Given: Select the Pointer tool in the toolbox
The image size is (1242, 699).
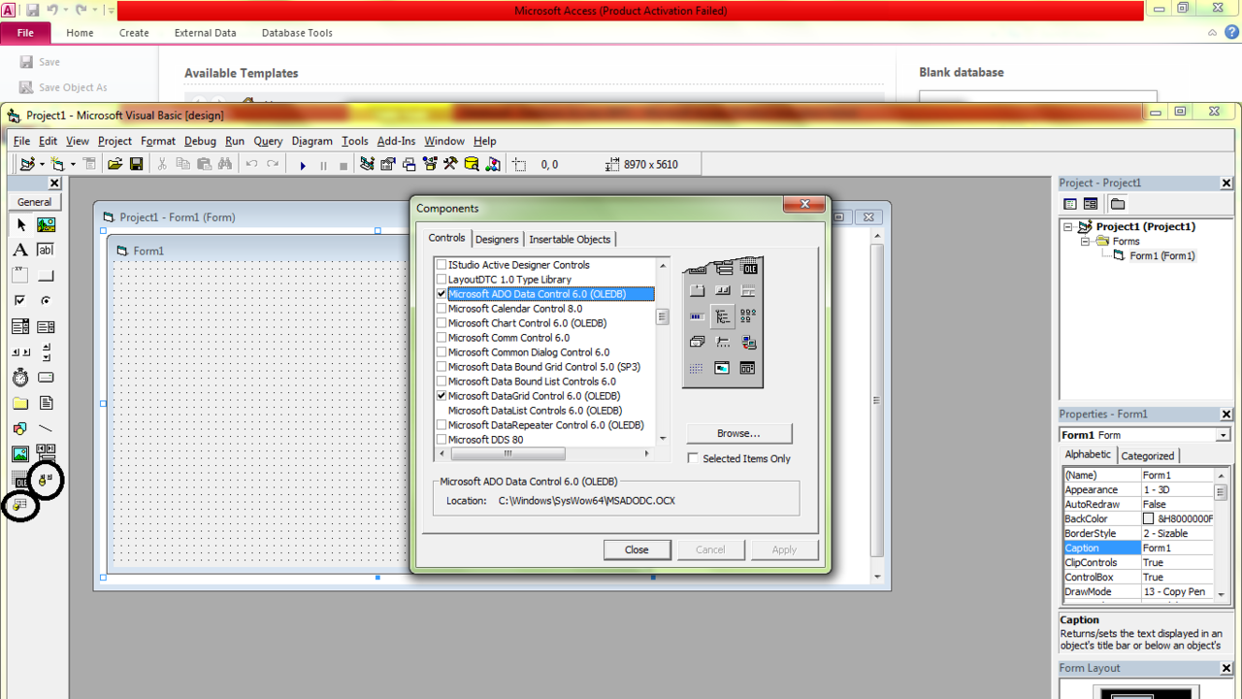Looking at the screenshot, I should pos(20,225).
